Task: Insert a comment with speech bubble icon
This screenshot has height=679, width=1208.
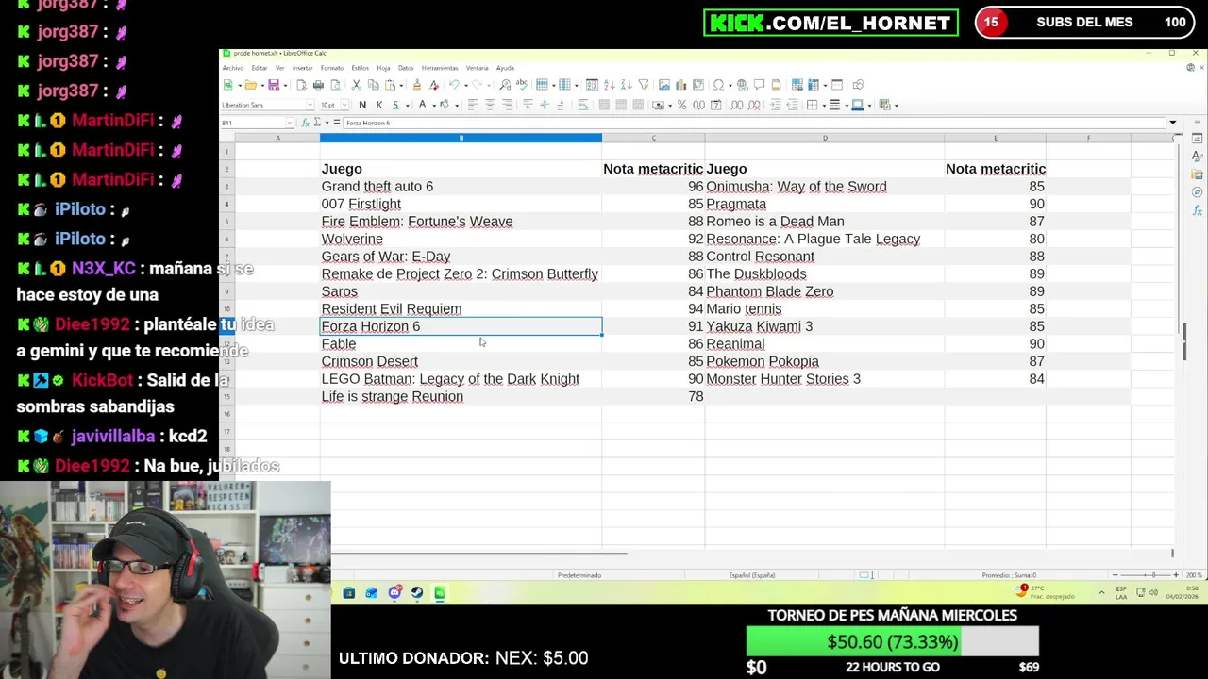Action: [759, 85]
